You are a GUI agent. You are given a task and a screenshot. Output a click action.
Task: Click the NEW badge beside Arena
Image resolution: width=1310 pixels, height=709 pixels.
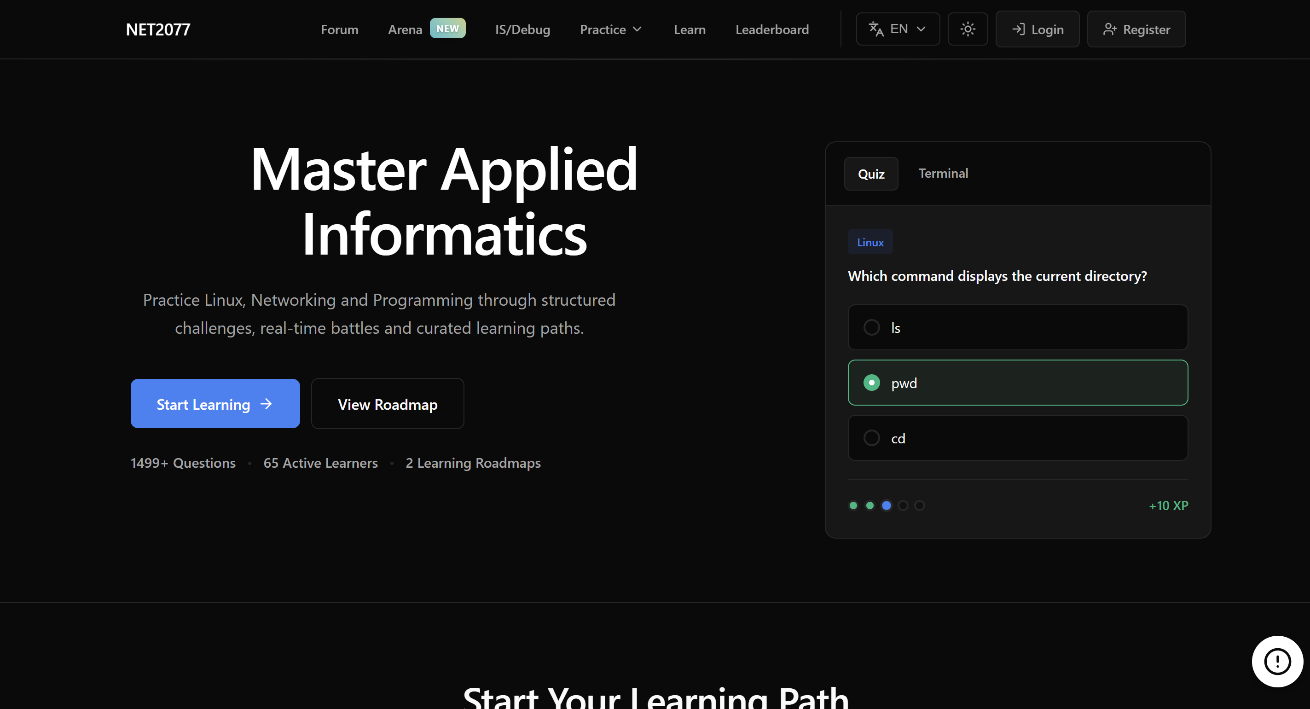pyautogui.click(x=447, y=29)
